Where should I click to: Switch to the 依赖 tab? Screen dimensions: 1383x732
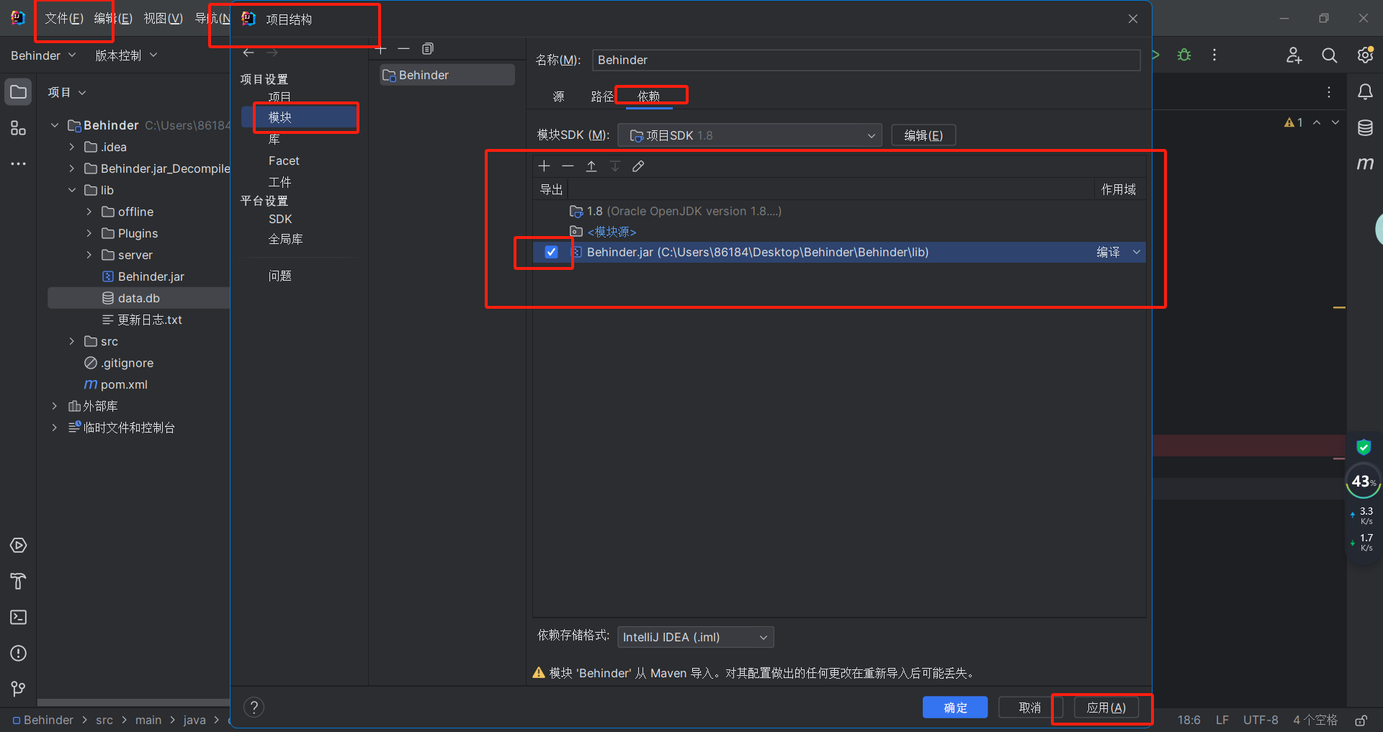point(648,96)
